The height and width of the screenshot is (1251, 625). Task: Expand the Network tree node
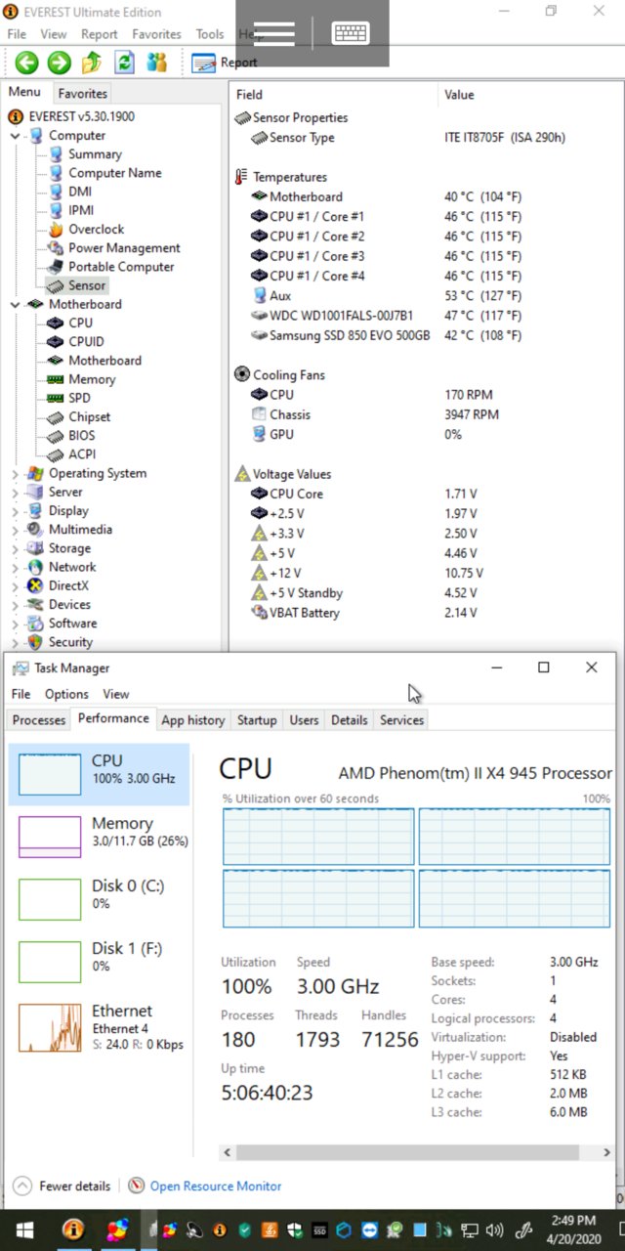point(15,567)
